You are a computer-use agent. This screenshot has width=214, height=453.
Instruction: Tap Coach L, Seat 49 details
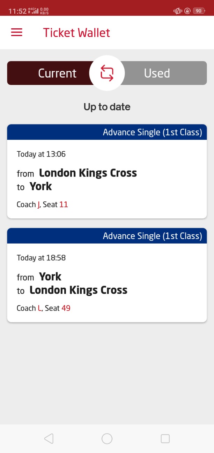(43, 308)
